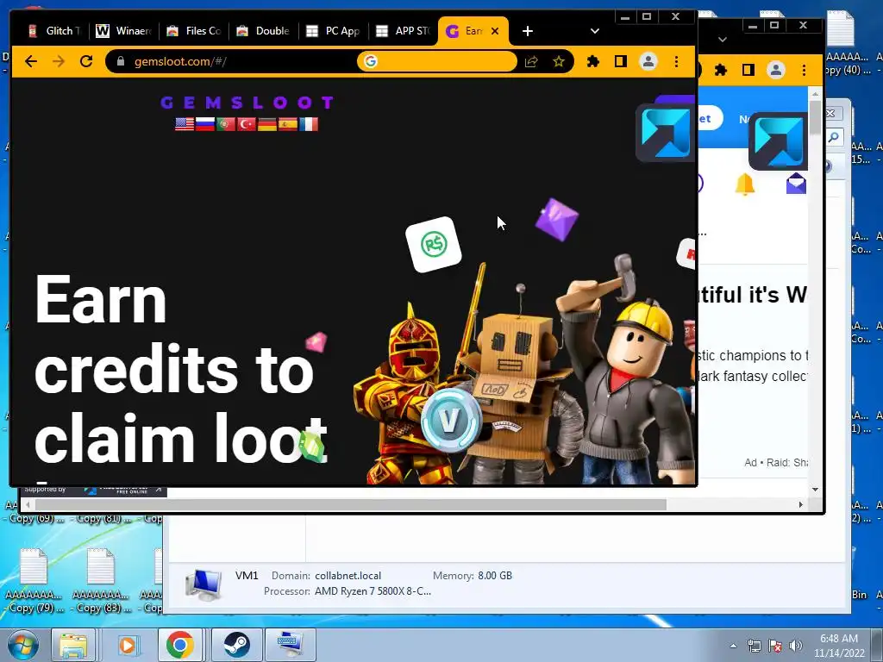Close the active Earn tab
The image size is (883, 662).
click(495, 31)
